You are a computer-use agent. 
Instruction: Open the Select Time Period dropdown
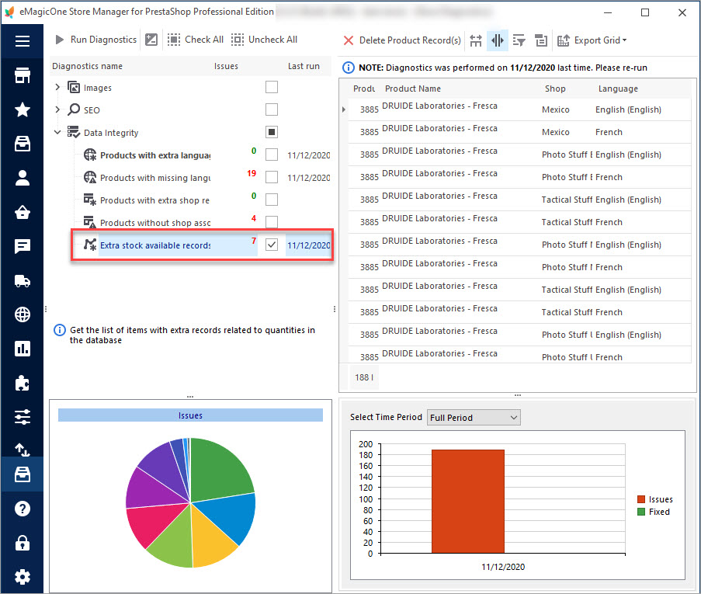click(x=474, y=417)
